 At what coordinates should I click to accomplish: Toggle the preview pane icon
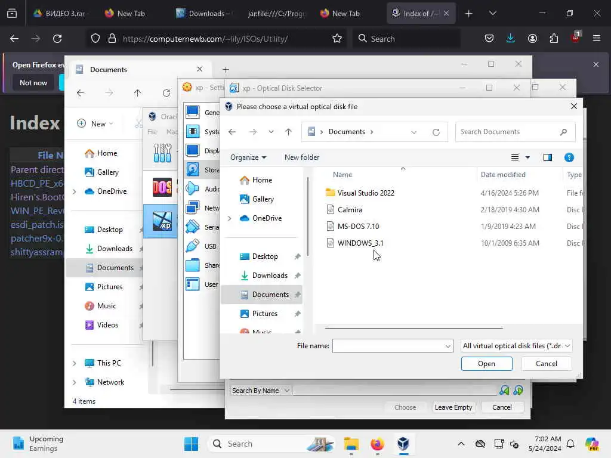tap(548, 157)
